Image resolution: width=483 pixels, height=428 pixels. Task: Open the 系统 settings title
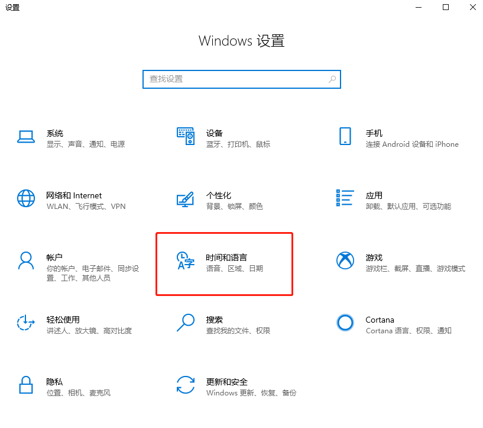55,133
